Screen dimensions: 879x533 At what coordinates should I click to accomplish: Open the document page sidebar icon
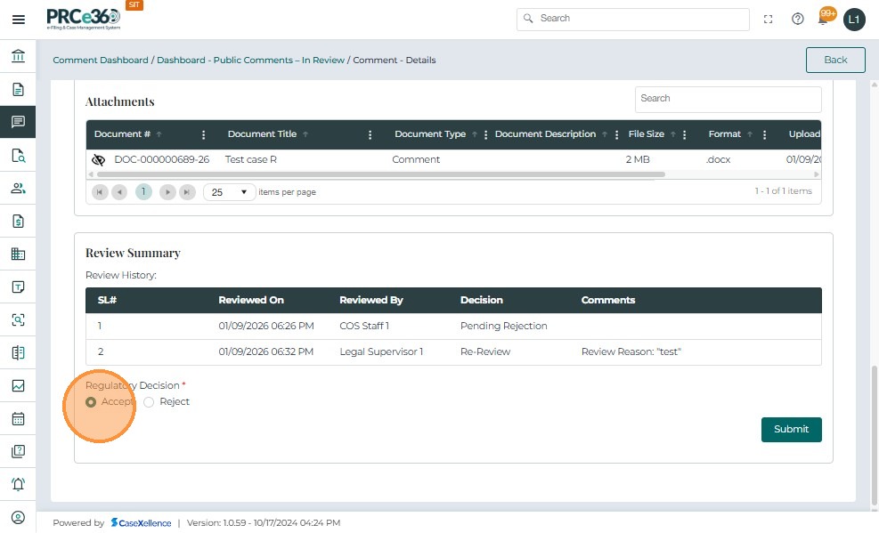pyautogui.click(x=18, y=89)
